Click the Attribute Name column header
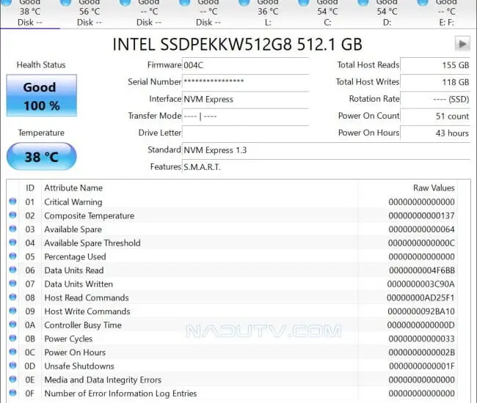The height and width of the screenshot is (403, 477). pyautogui.click(x=73, y=188)
